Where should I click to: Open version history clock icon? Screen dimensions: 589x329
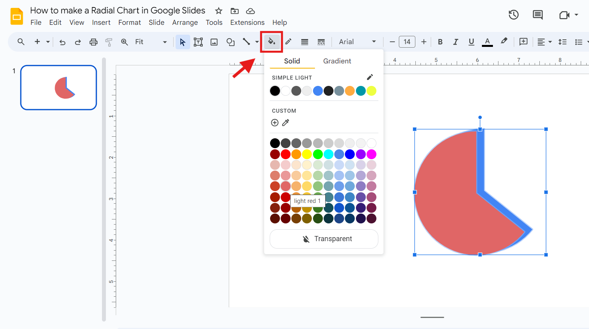[x=513, y=15]
